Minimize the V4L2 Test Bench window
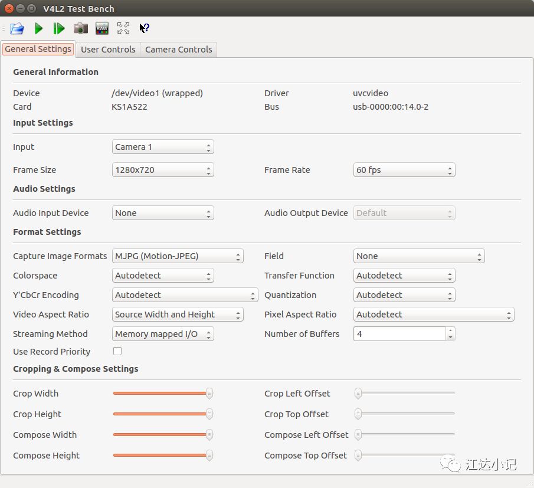This screenshot has width=534, height=488. 21,8
